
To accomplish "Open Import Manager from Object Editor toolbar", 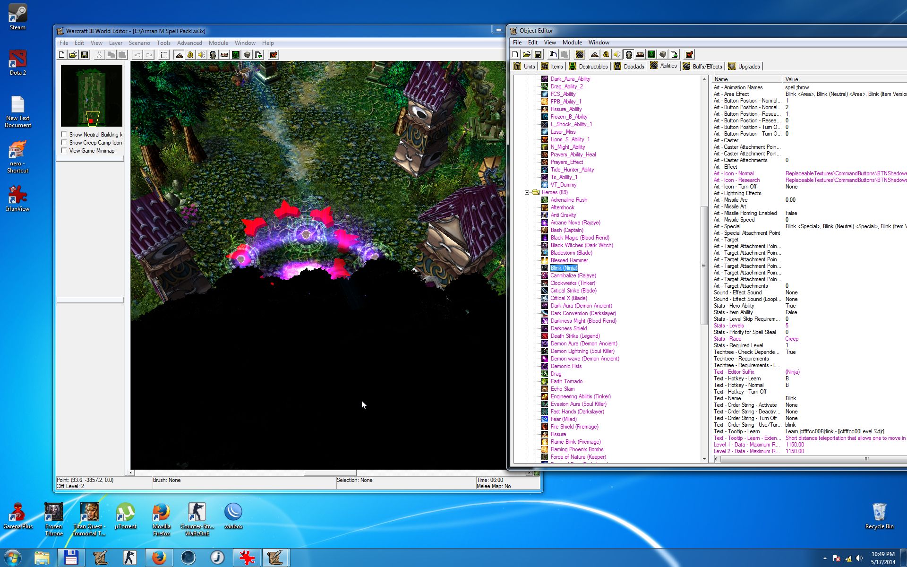I will click(x=674, y=54).
